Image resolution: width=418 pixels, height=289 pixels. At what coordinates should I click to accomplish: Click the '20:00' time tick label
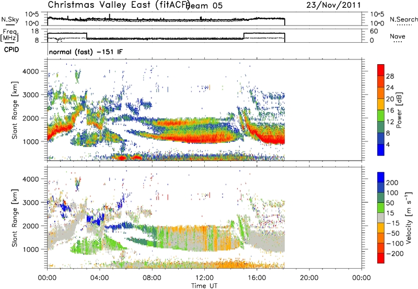(x=309, y=278)
